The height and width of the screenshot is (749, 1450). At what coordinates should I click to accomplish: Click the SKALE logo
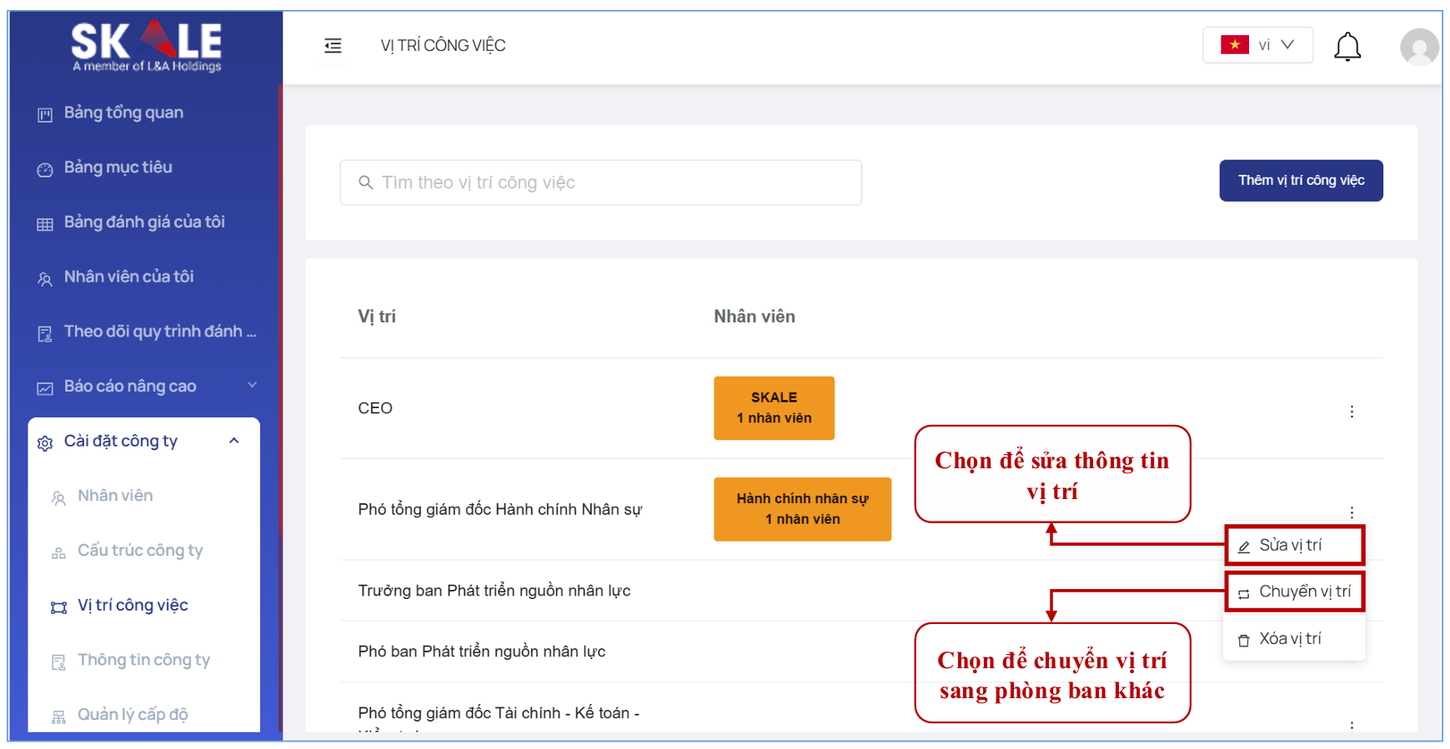[147, 45]
